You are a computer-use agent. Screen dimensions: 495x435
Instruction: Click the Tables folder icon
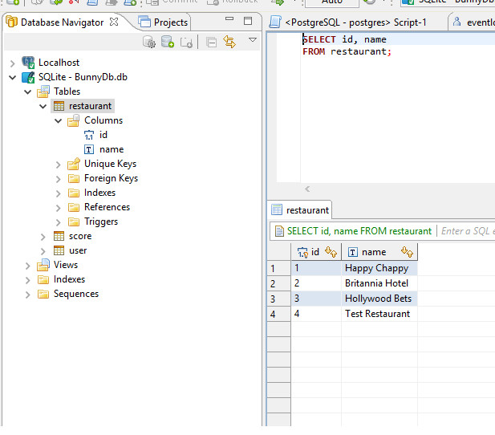click(43, 91)
